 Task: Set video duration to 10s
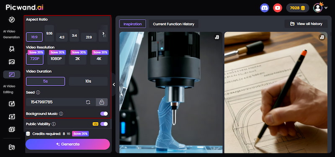[x=88, y=81]
